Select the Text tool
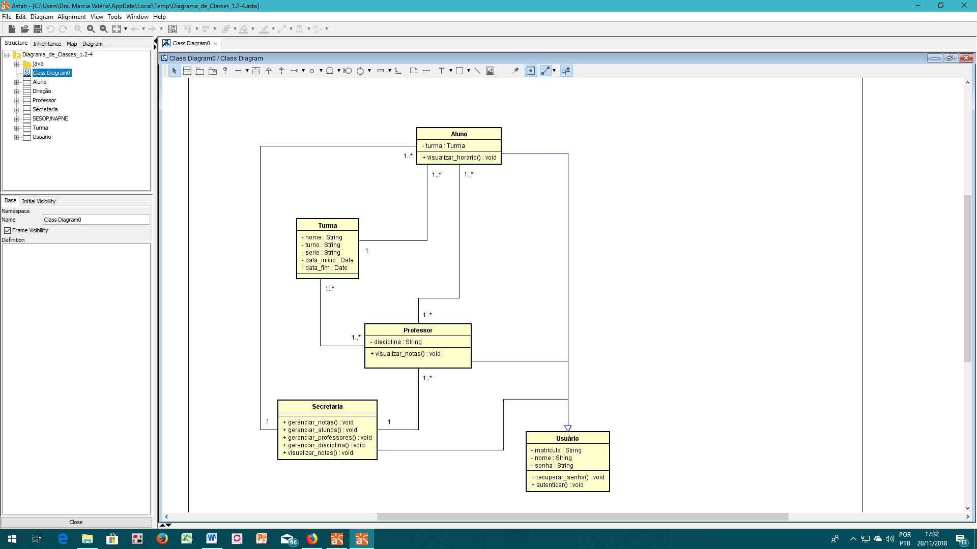 (x=441, y=71)
